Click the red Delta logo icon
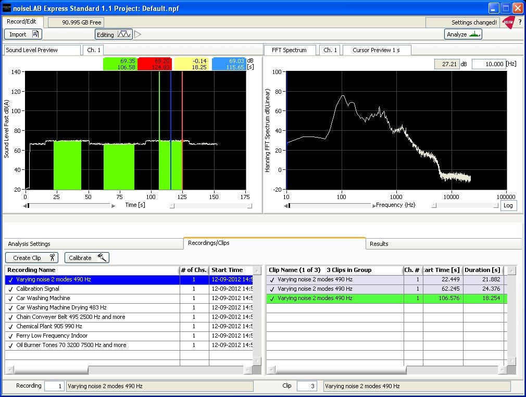526x397 pixels. tap(508, 22)
